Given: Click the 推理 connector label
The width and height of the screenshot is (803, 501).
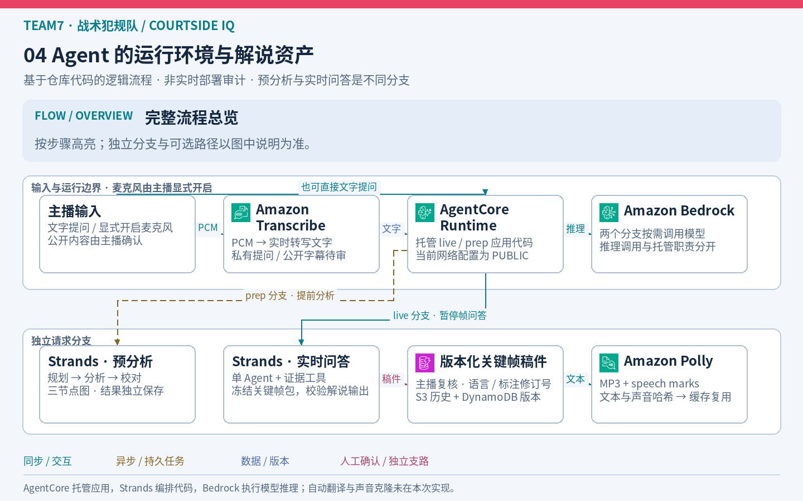Looking at the screenshot, I should point(575,229).
